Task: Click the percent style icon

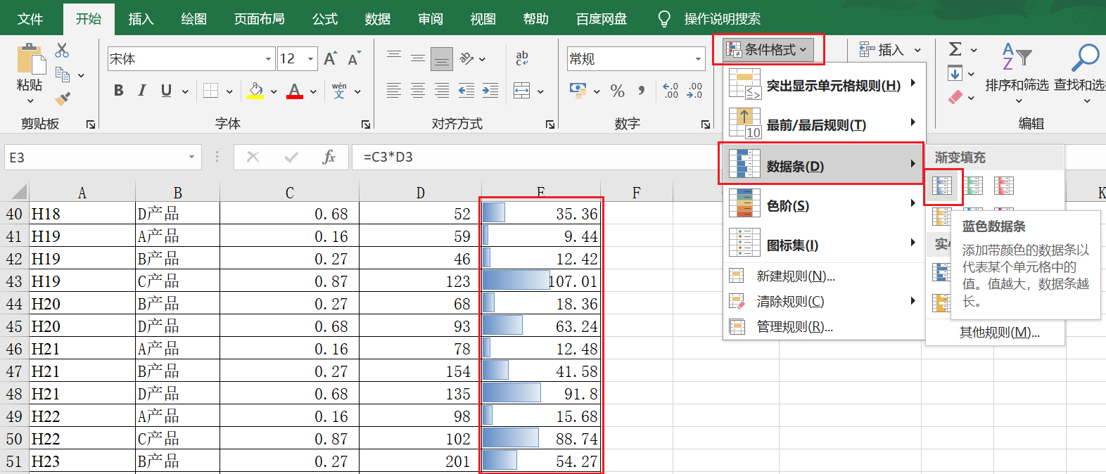Action: pyautogui.click(x=617, y=91)
